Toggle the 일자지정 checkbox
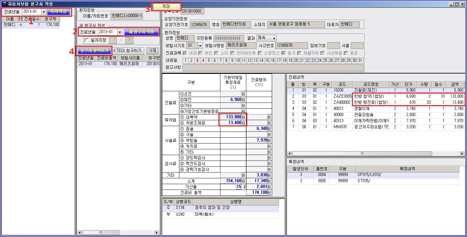467x237 pixels. pyautogui.click(x=86, y=40)
